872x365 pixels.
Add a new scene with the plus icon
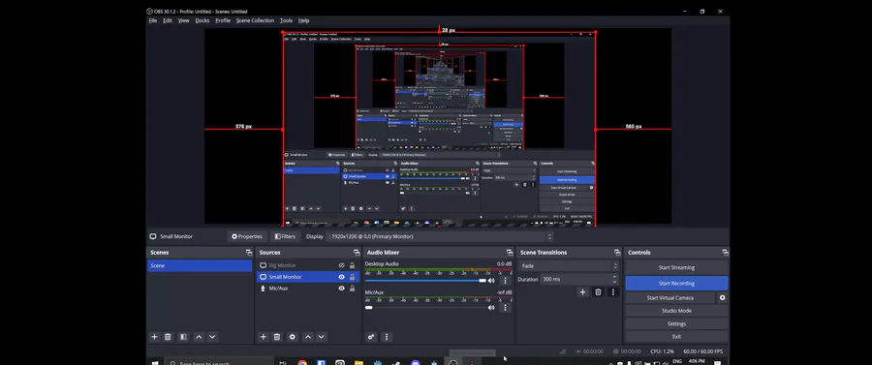[155, 337]
